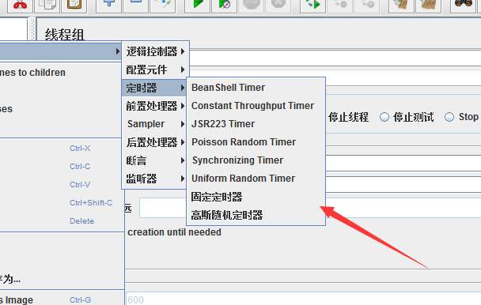Click Remote Shutdown All icon

point(367,6)
